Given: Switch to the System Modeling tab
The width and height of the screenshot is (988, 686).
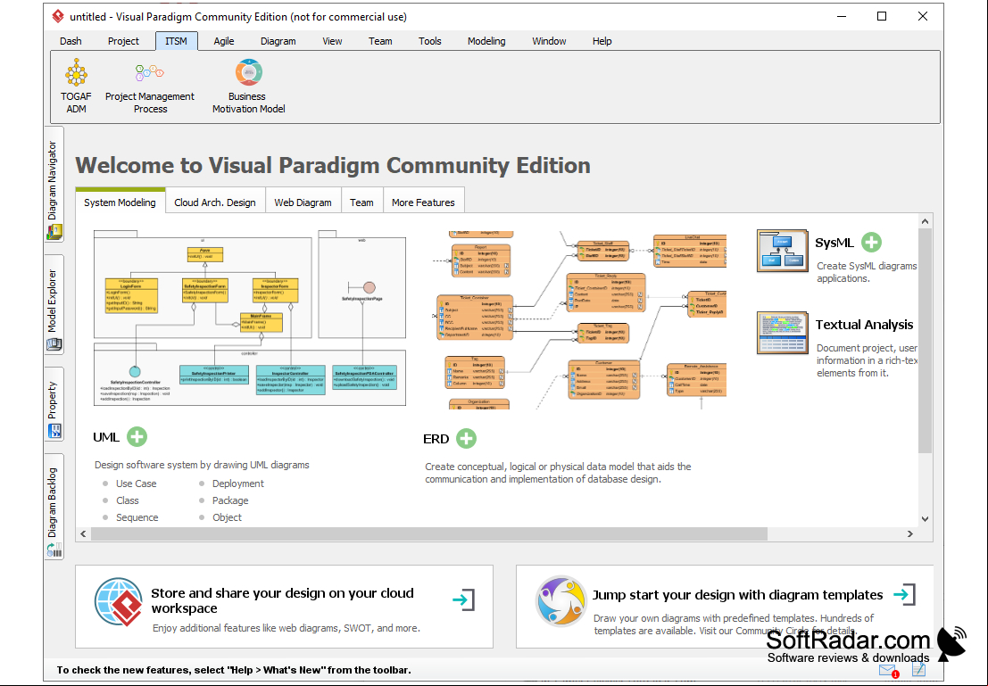Looking at the screenshot, I should pos(120,202).
